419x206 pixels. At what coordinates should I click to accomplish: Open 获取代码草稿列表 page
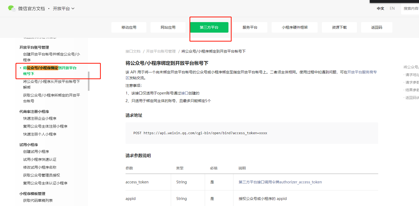point(38,200)
